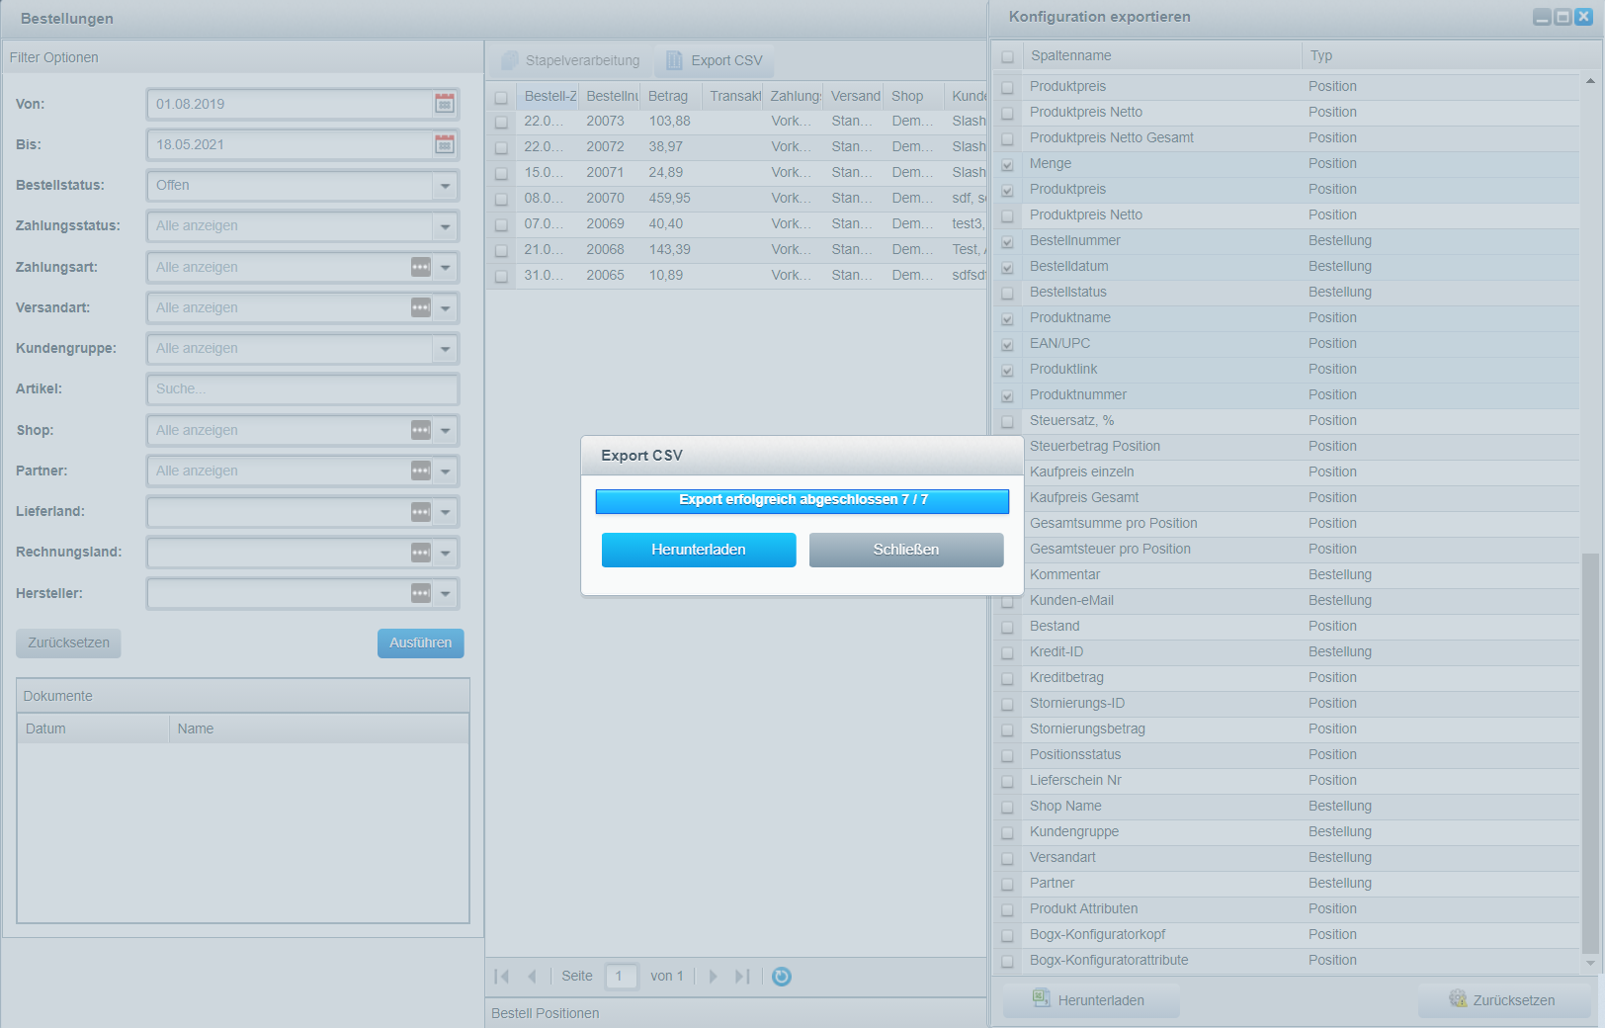The width and height of the screenshot is (1605, 1028).
Task: Click the Export CSV toolbar button
Action: tap(715, 60)
